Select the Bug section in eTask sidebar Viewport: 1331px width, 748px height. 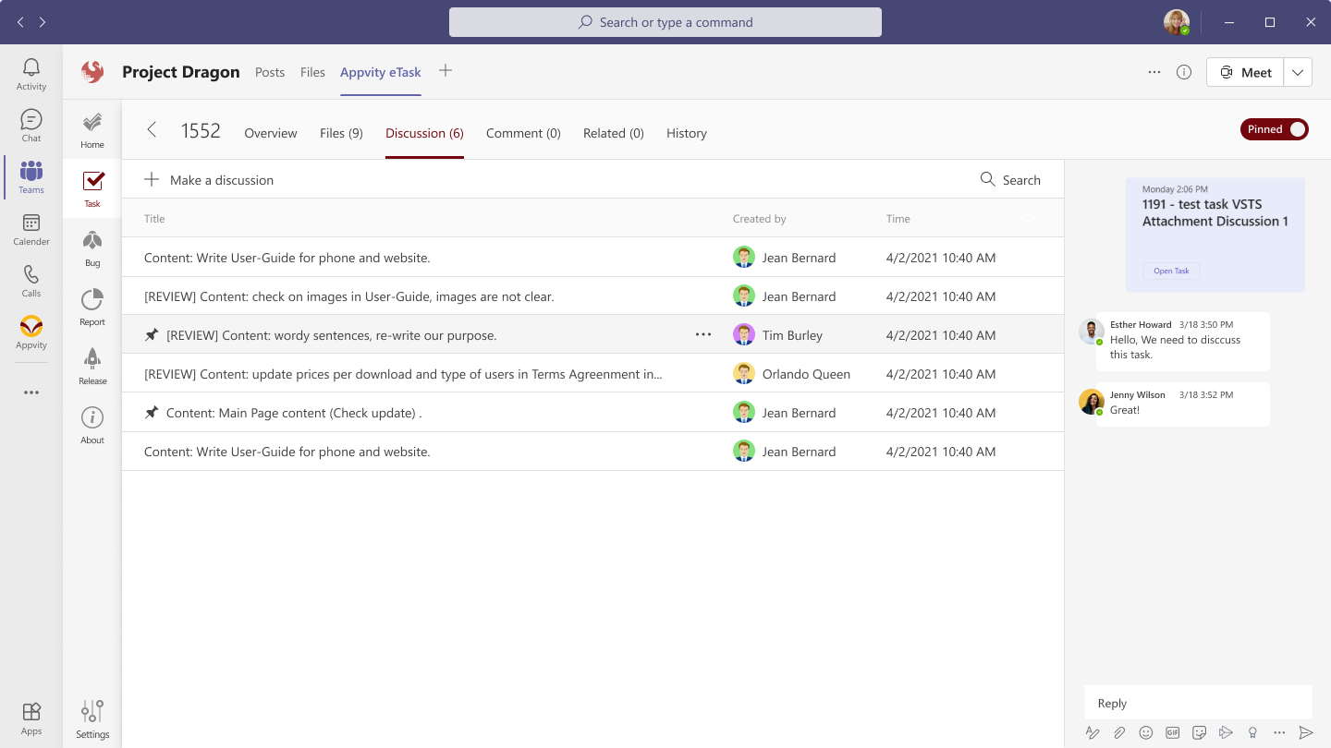[92, 246]
